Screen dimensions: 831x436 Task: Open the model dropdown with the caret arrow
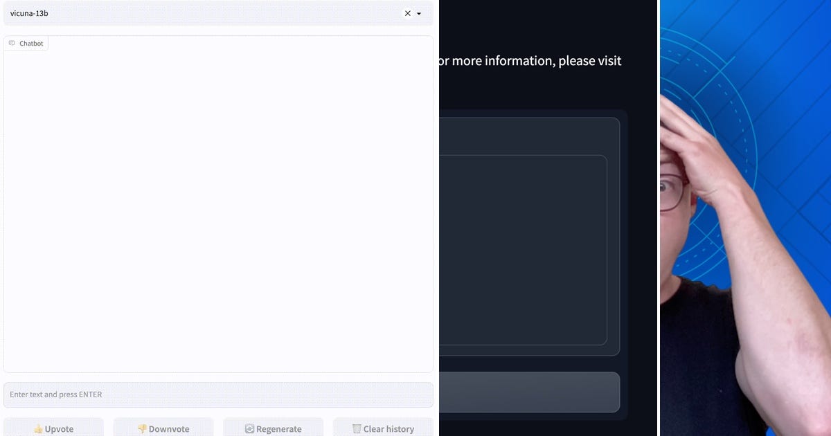[418, 13]
